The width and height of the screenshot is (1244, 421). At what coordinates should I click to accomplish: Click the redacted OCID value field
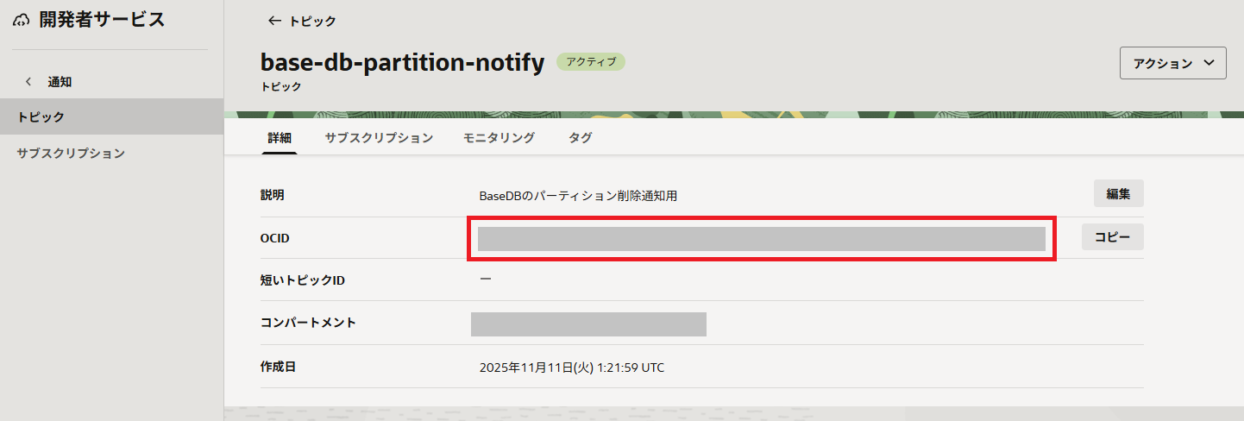point(761,239)
